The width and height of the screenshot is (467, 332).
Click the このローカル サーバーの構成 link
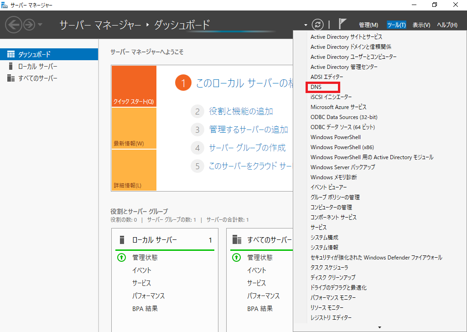click(x=244, y=83)
